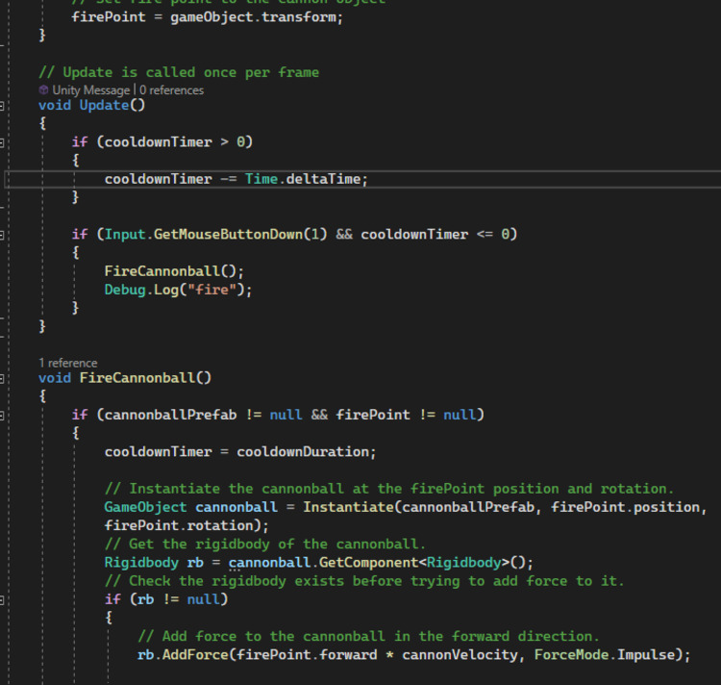The height and width of the screenshot is (685, 721).
Task: Click firePoint.forward in AddForce arguments
Action: click(307, 654)
